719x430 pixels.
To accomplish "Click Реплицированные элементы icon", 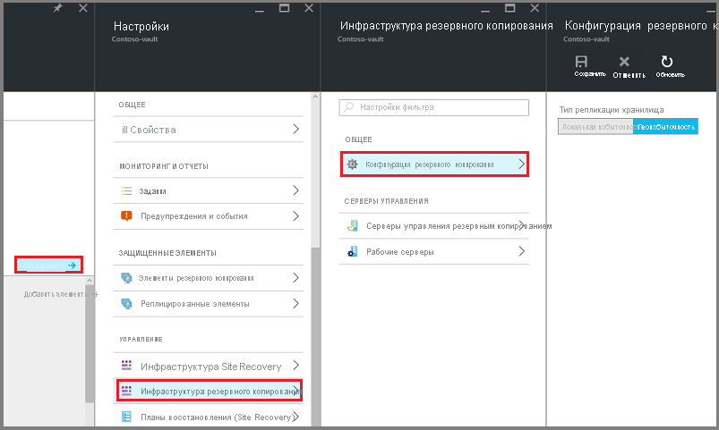I will point(126,304).
